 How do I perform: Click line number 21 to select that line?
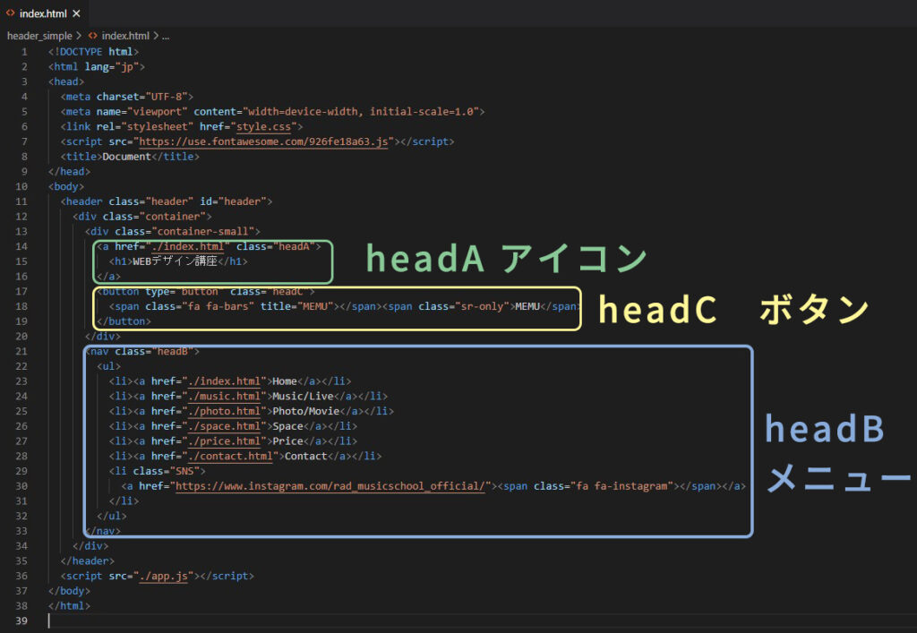click(22, 350)
